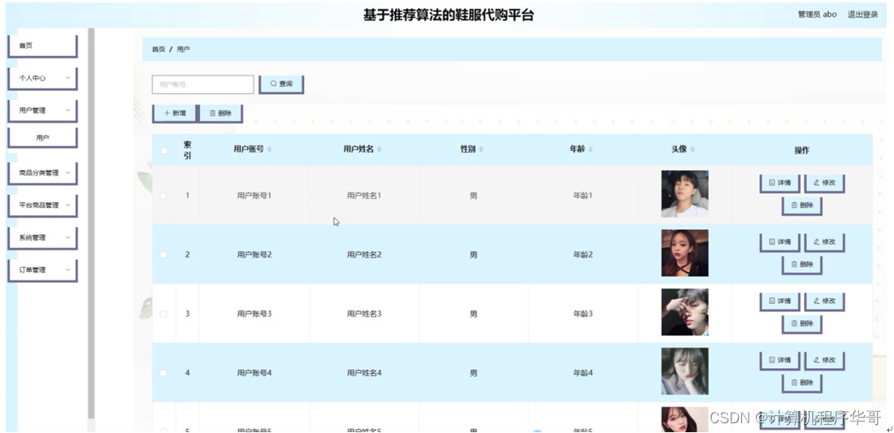Screen dimensions: 894x433
Task: Open 详情 for 用户账号4
Action: (x=779, y=361)
